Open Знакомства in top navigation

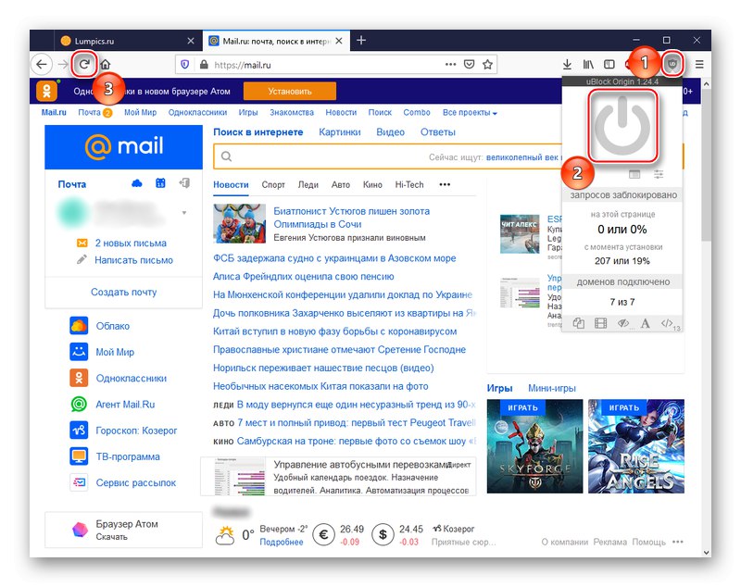pyautogui.click(x=292, y=112)
